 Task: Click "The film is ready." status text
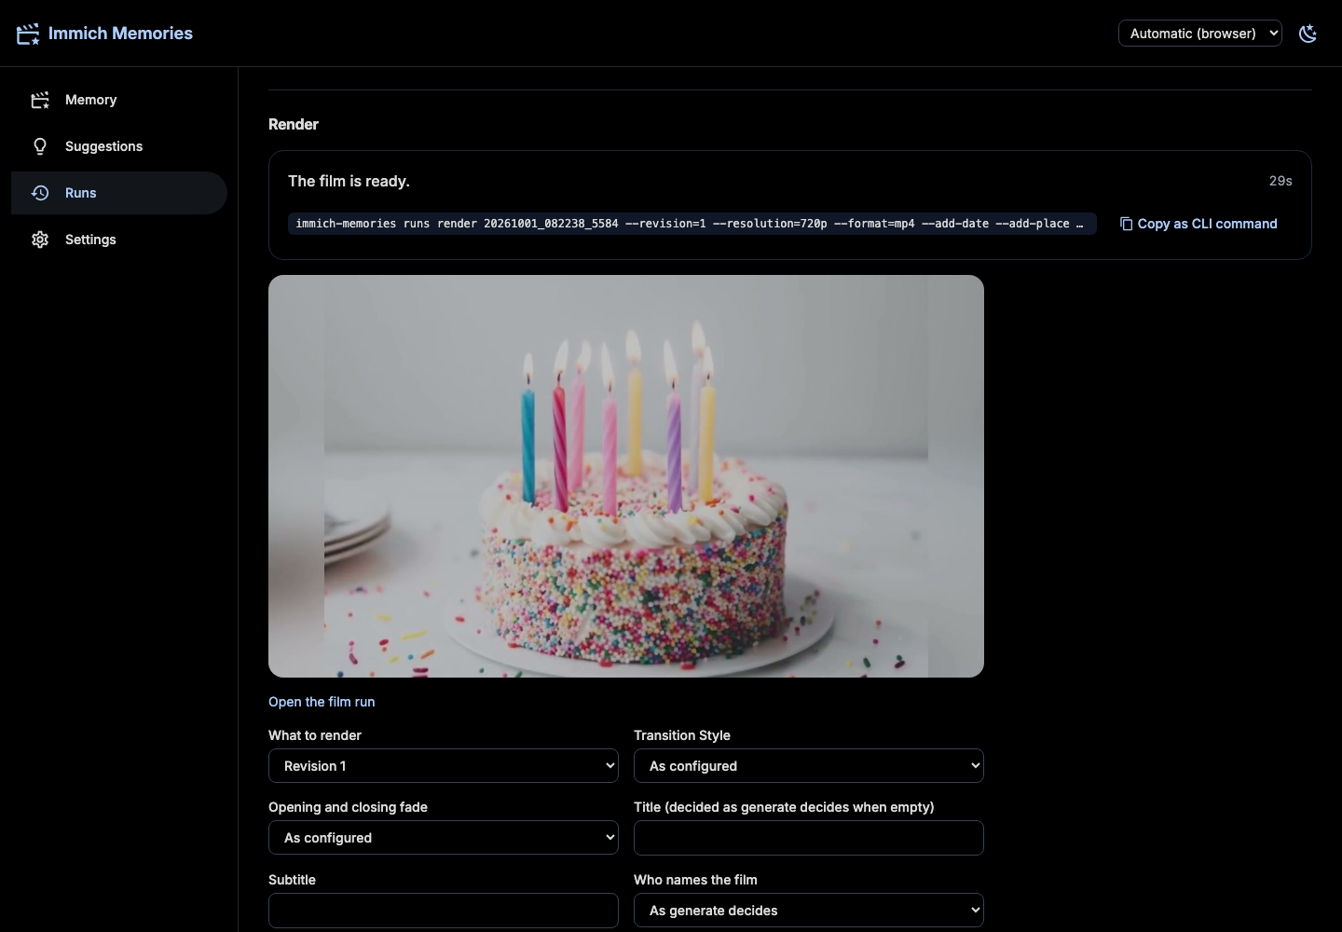349,181
